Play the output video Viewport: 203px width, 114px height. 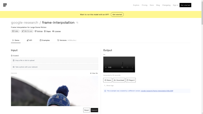coord(106,67)
